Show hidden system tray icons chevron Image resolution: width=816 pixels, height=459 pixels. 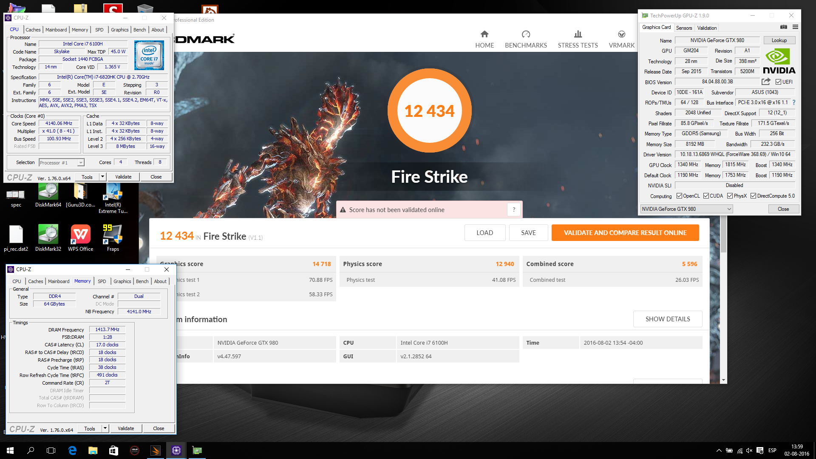[719, 450]
